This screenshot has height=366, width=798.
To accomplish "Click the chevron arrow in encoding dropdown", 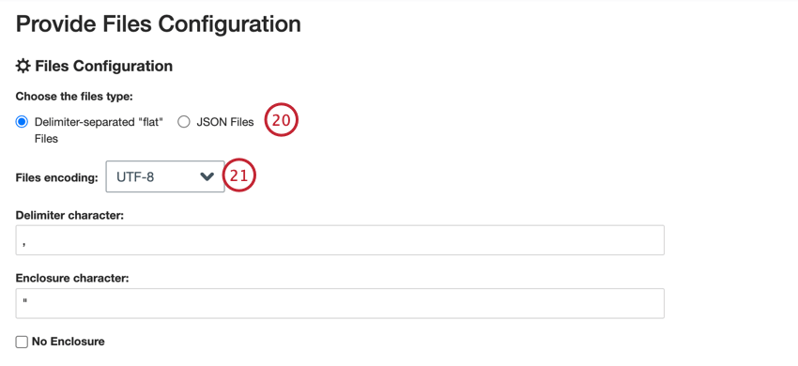I will click(x=207, y=176).
